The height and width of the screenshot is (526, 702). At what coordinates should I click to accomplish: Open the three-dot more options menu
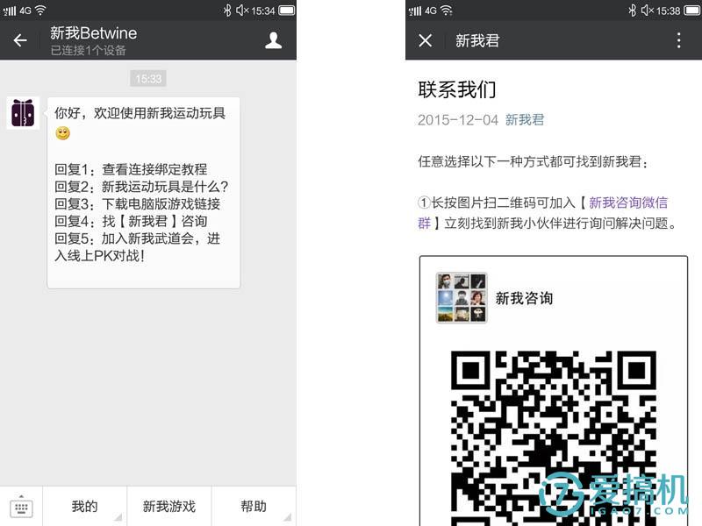(678, 40)
